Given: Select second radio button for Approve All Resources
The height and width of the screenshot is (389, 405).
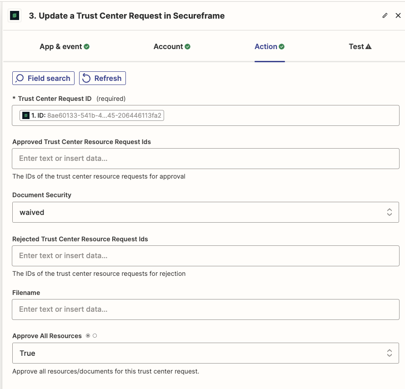Looking at the screenshot, I should [95, 336].
